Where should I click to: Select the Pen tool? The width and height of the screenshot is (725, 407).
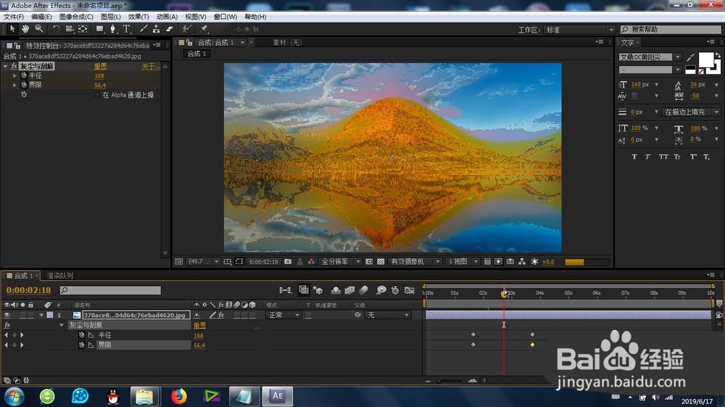[x=113, y=29]
